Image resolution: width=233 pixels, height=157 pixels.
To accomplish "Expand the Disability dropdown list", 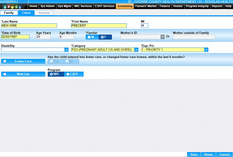I will [x=66, y=50].
